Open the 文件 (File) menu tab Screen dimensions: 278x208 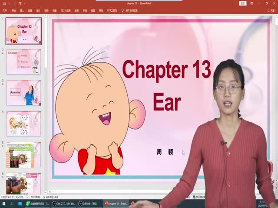click(x=5, y=10)
